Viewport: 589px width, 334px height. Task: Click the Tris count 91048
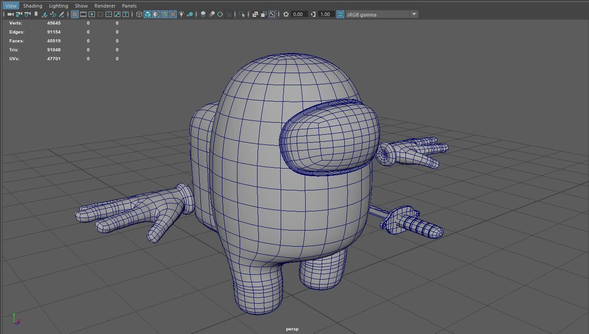point(53,49)
